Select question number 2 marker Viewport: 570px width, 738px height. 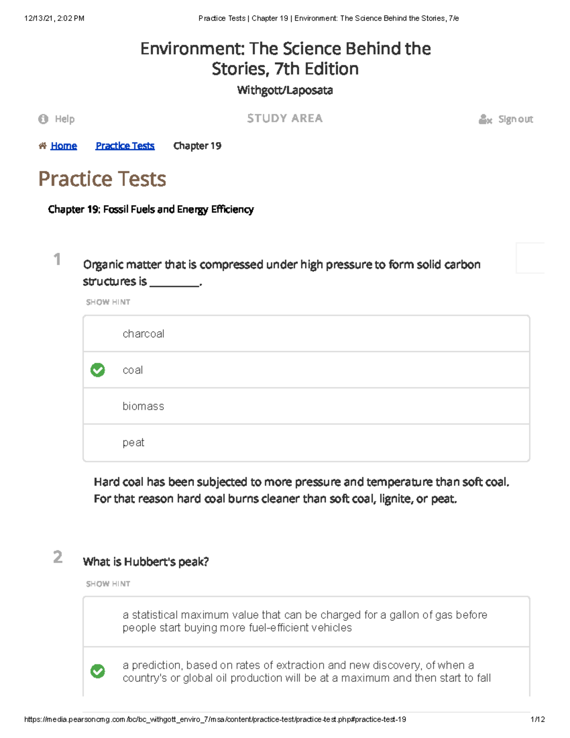pyautogui.click(x=57, y=559)
